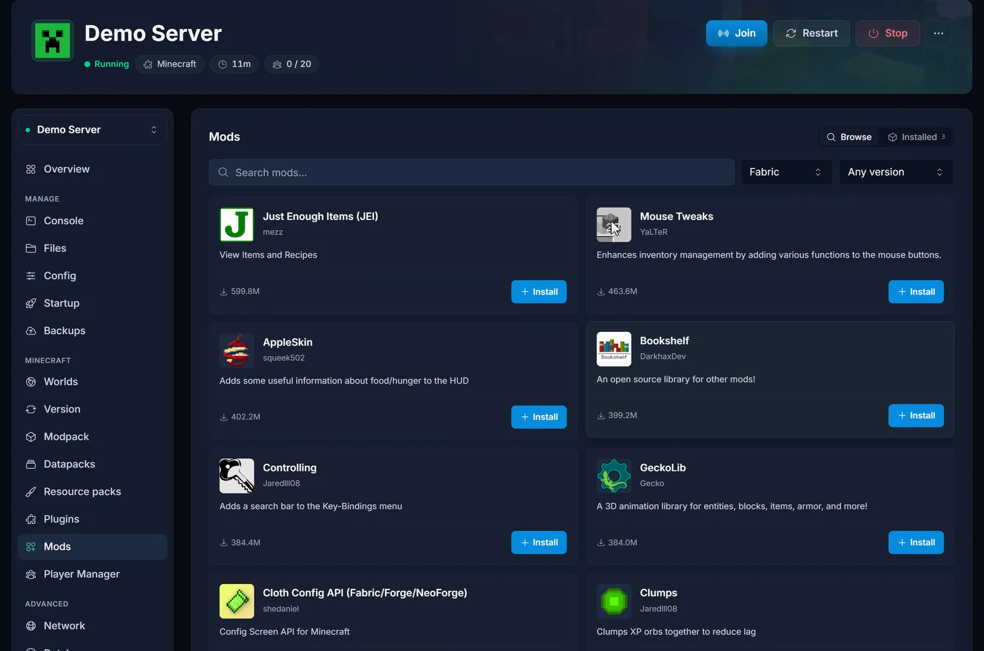Install the Bookshelf mod
Image resolution: width=984 pixels, height=651 pixels.
916,416
